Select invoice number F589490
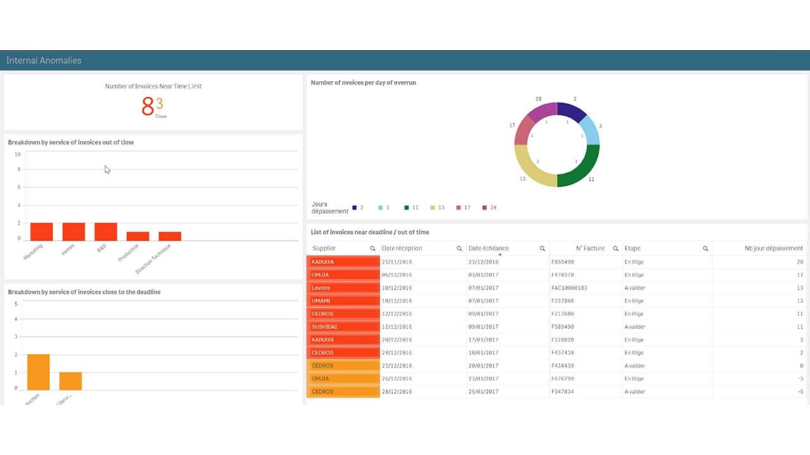 pos(563,327)
